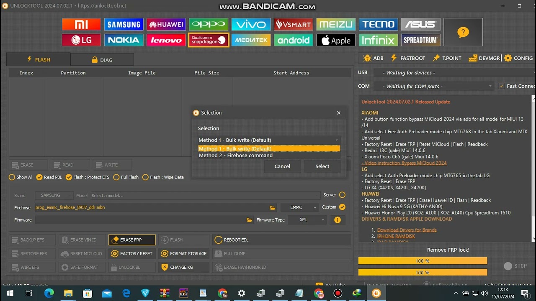536x301 pixels.
Task: Open the ADB tab
Action: [374, 58]
